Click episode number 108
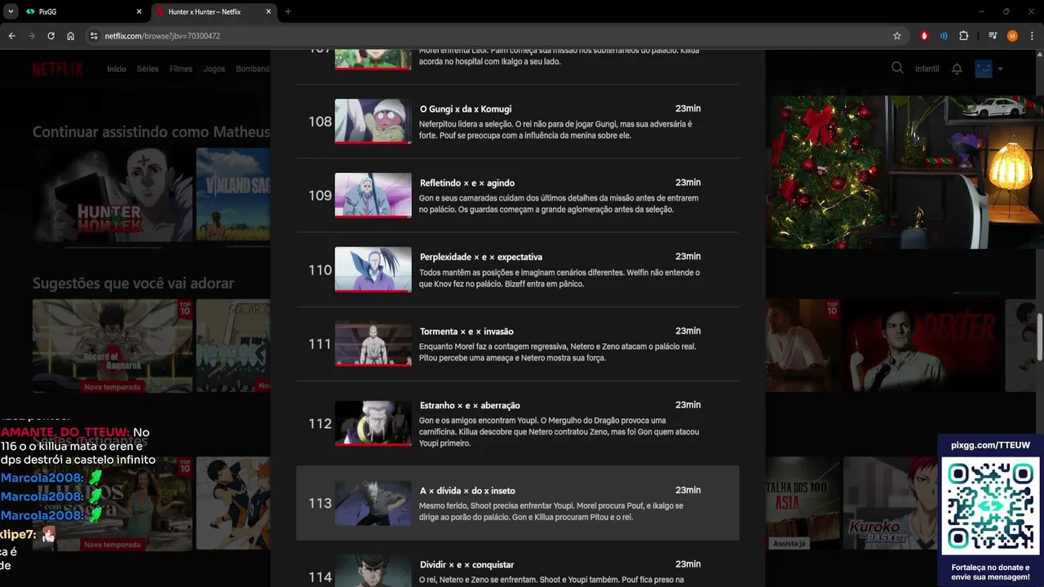 [320, 121]
